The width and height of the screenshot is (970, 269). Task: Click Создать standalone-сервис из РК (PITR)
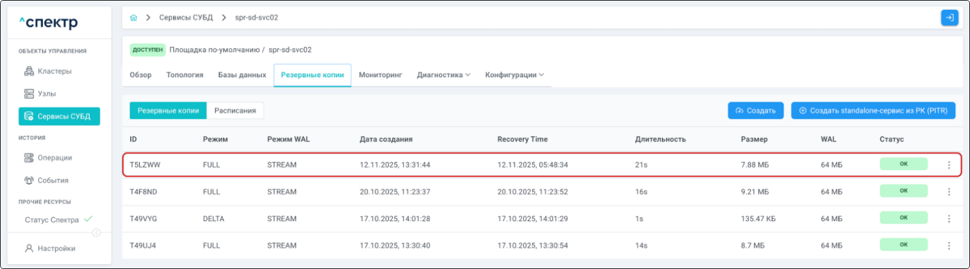coord(872,111)
